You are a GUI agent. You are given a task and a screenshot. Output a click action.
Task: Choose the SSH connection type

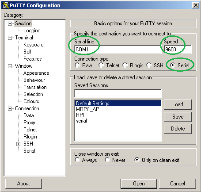click(149, 65)
